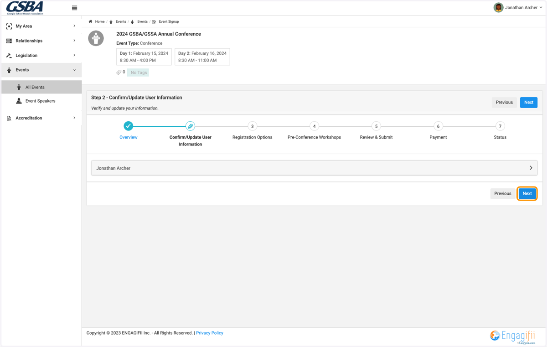Click Day 2 February 16, 2024 box
The height and width of the screenshot is (347, 547).
point(202,57)
